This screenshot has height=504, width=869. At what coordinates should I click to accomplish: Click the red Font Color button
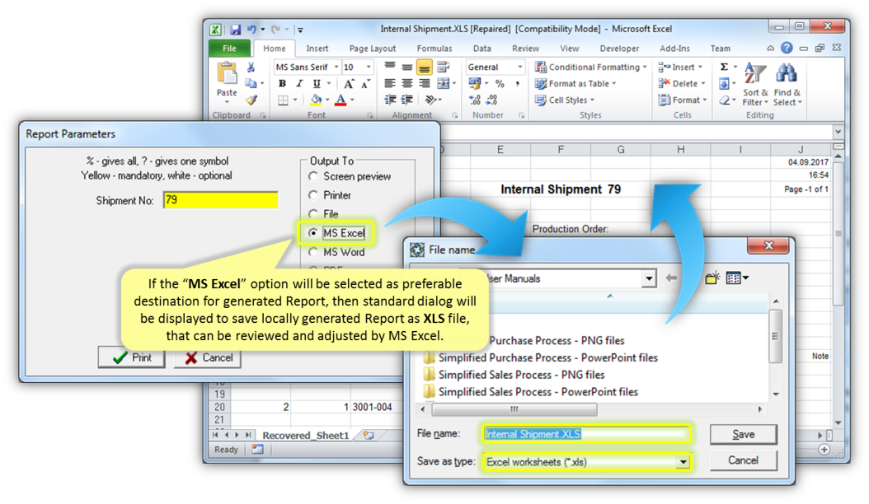click(341, 100)
